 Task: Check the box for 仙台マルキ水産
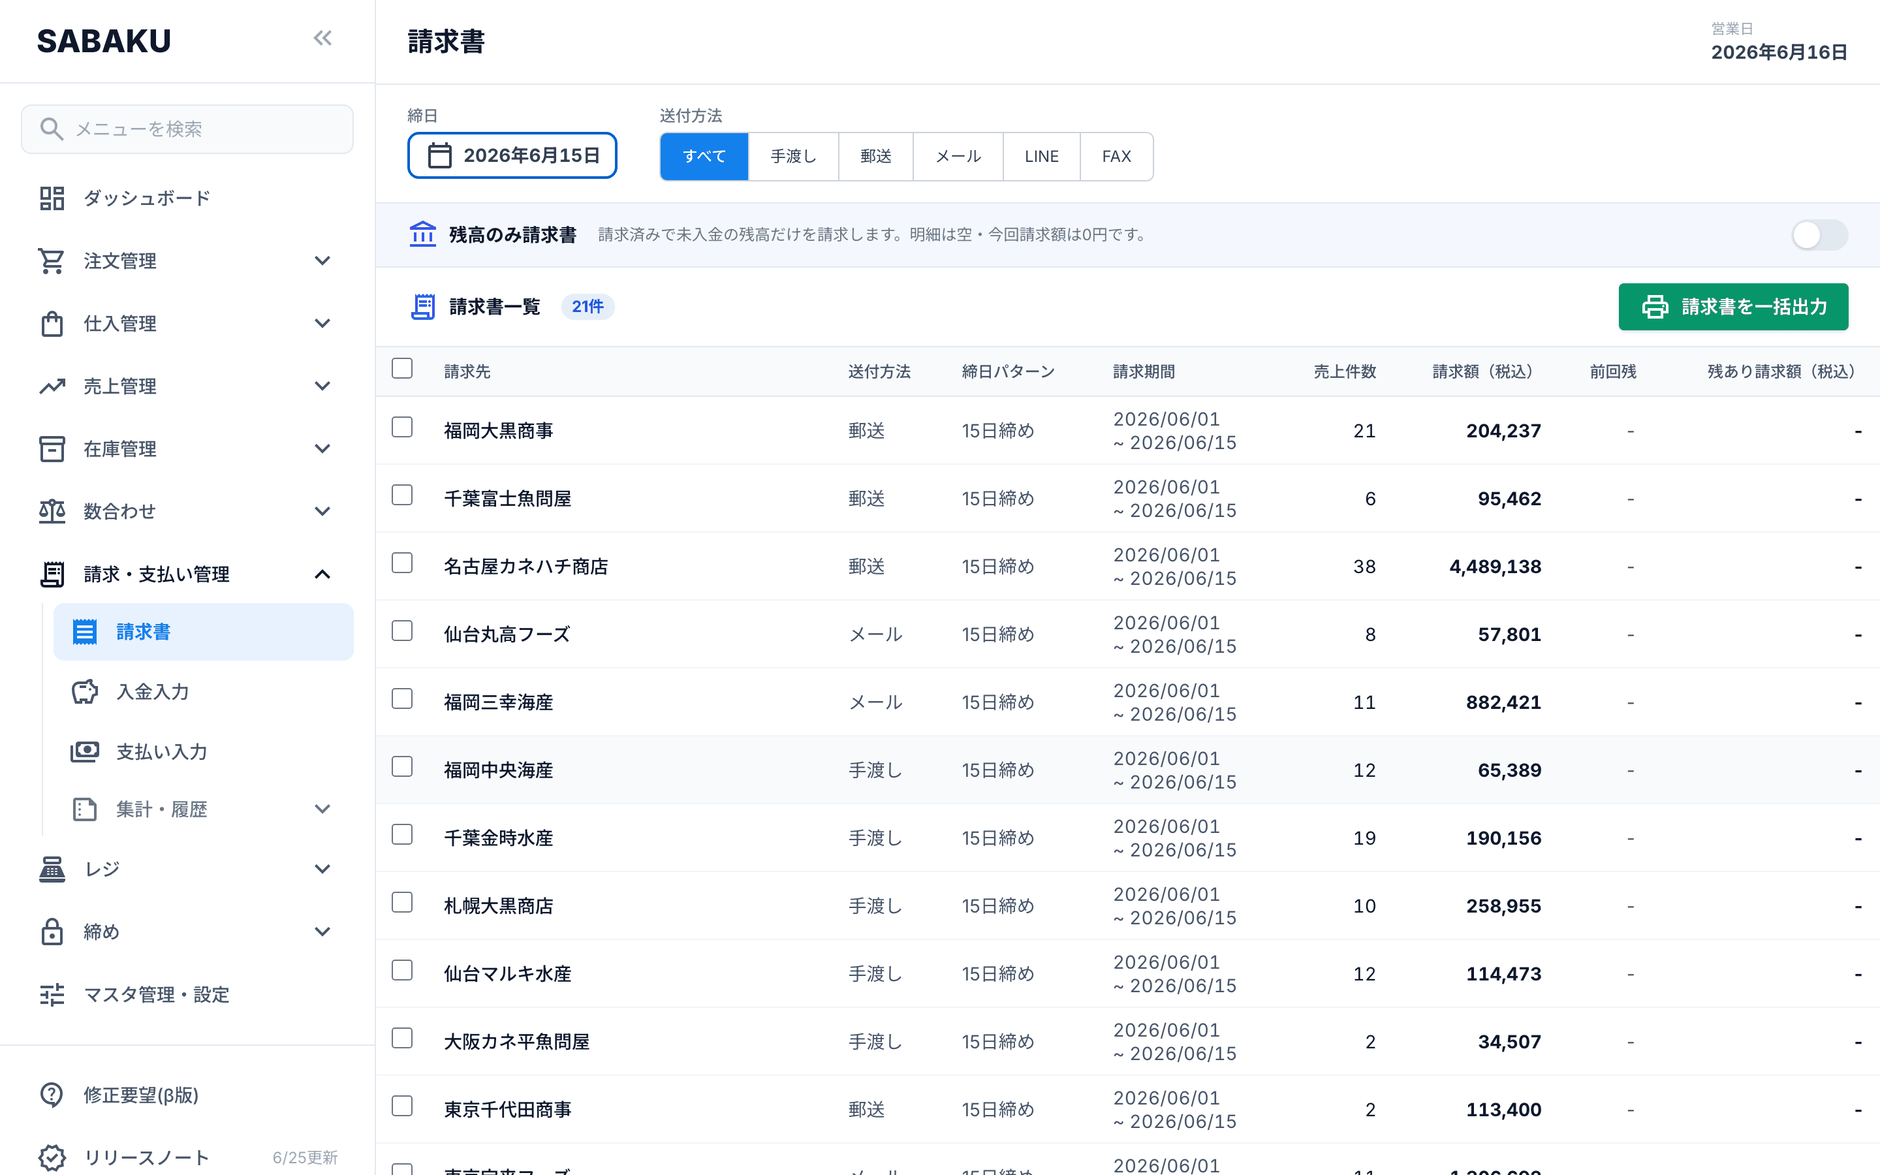pyautogui.click(x=402, y=970)
